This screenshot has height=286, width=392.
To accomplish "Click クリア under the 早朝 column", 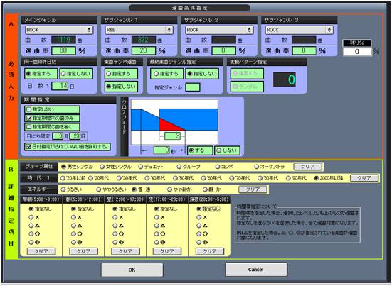I will 41,252.
